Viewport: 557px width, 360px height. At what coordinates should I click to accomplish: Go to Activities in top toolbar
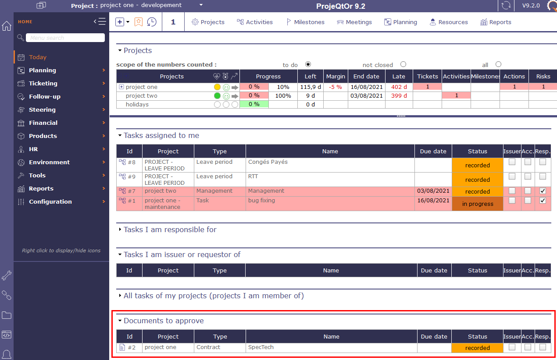point(255,22)
